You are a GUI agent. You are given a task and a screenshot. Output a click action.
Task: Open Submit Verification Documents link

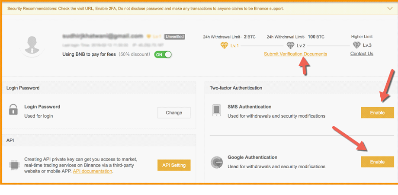[295, 54]
